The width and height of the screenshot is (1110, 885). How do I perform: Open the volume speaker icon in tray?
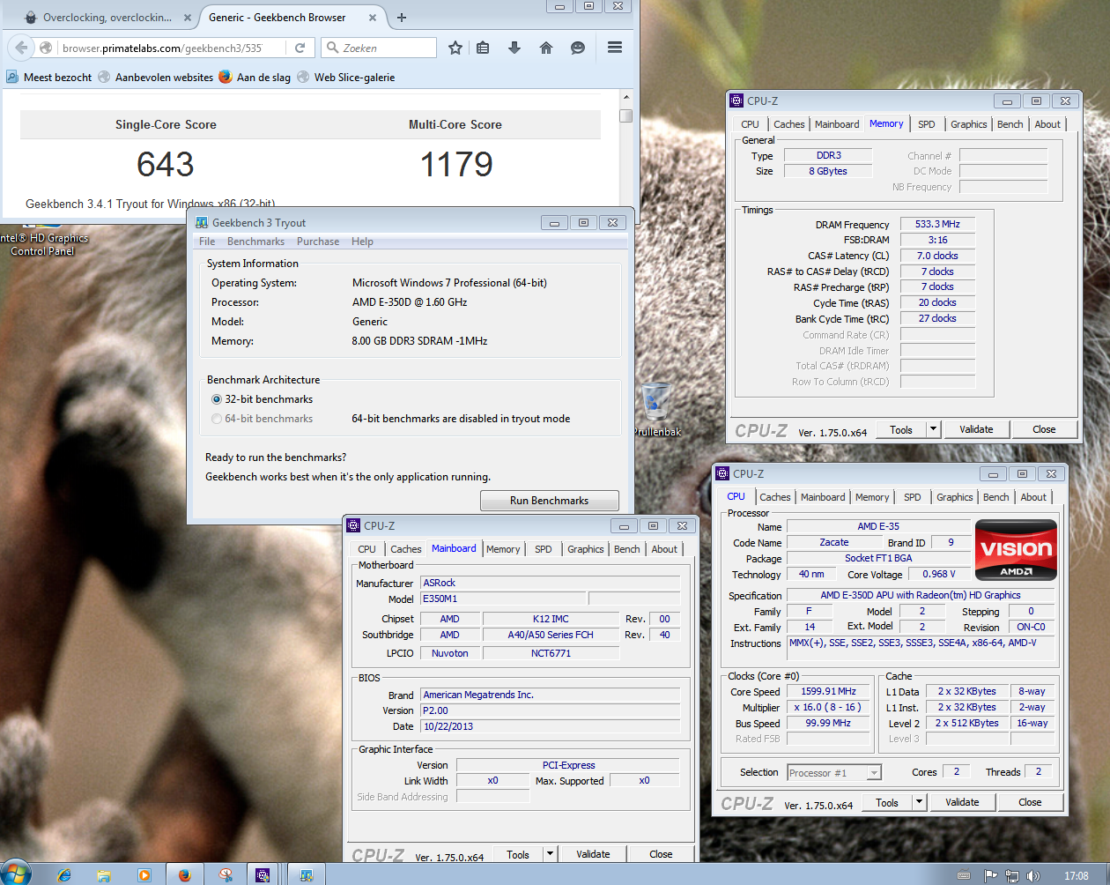point(1032,875)
